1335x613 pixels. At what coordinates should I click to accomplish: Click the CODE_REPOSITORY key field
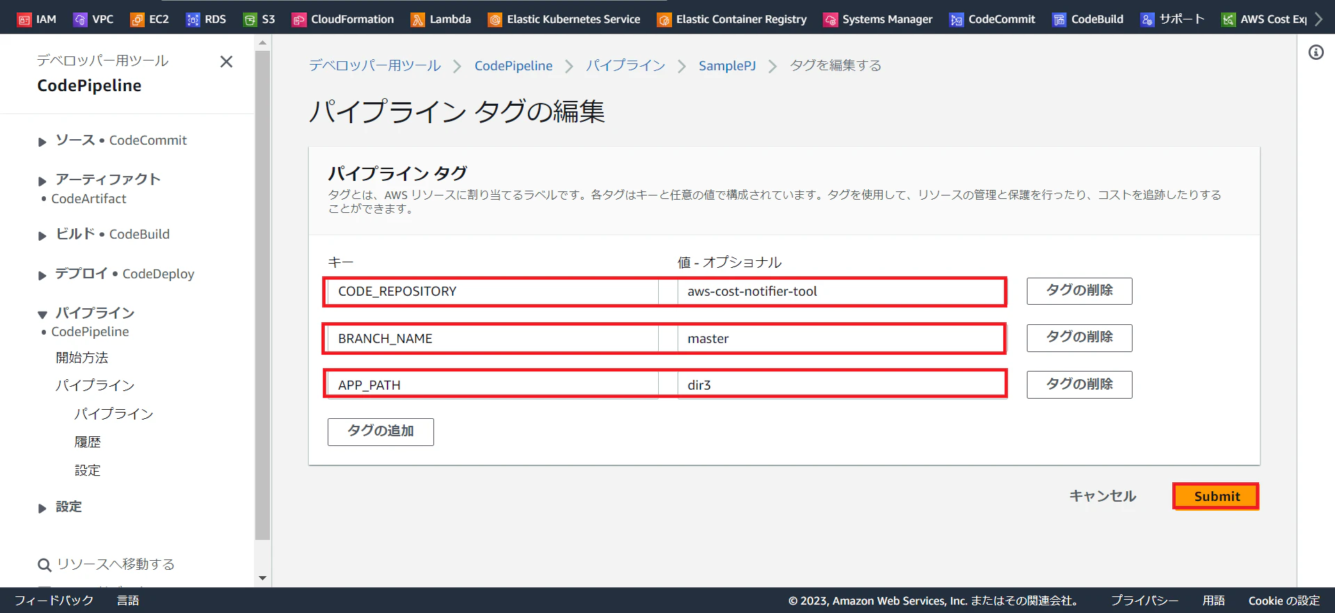[x=493, y=292]
